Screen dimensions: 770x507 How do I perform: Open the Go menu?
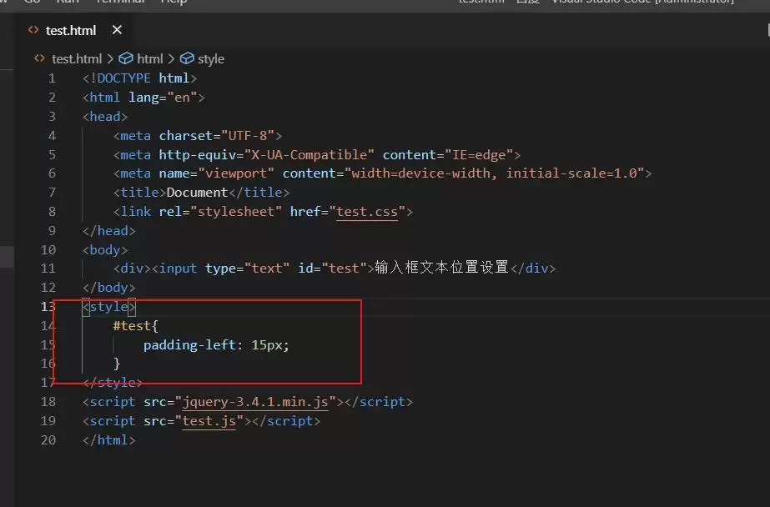(31, 3)
